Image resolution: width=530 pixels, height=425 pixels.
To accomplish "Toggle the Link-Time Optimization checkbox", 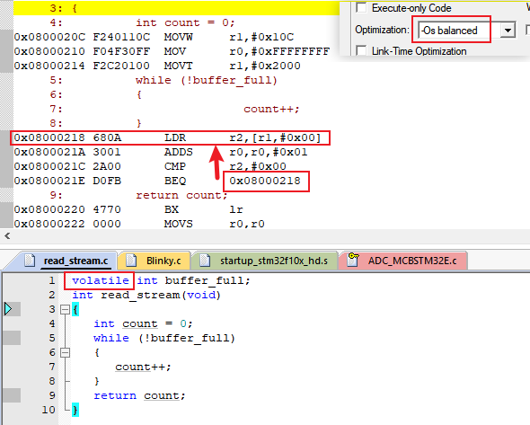I will [361, 50].
